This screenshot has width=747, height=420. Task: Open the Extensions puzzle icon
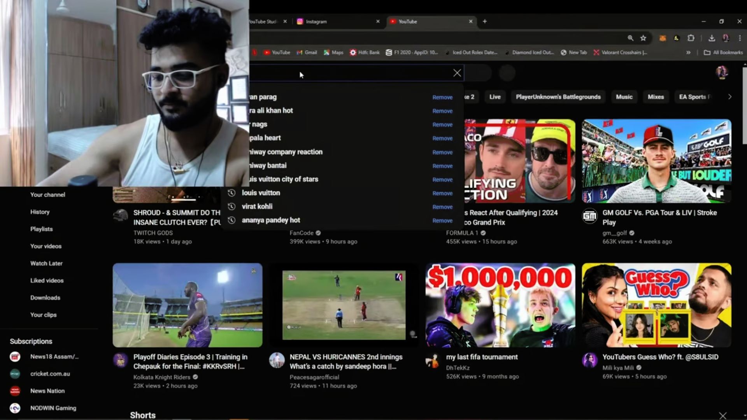pos(691,38)
